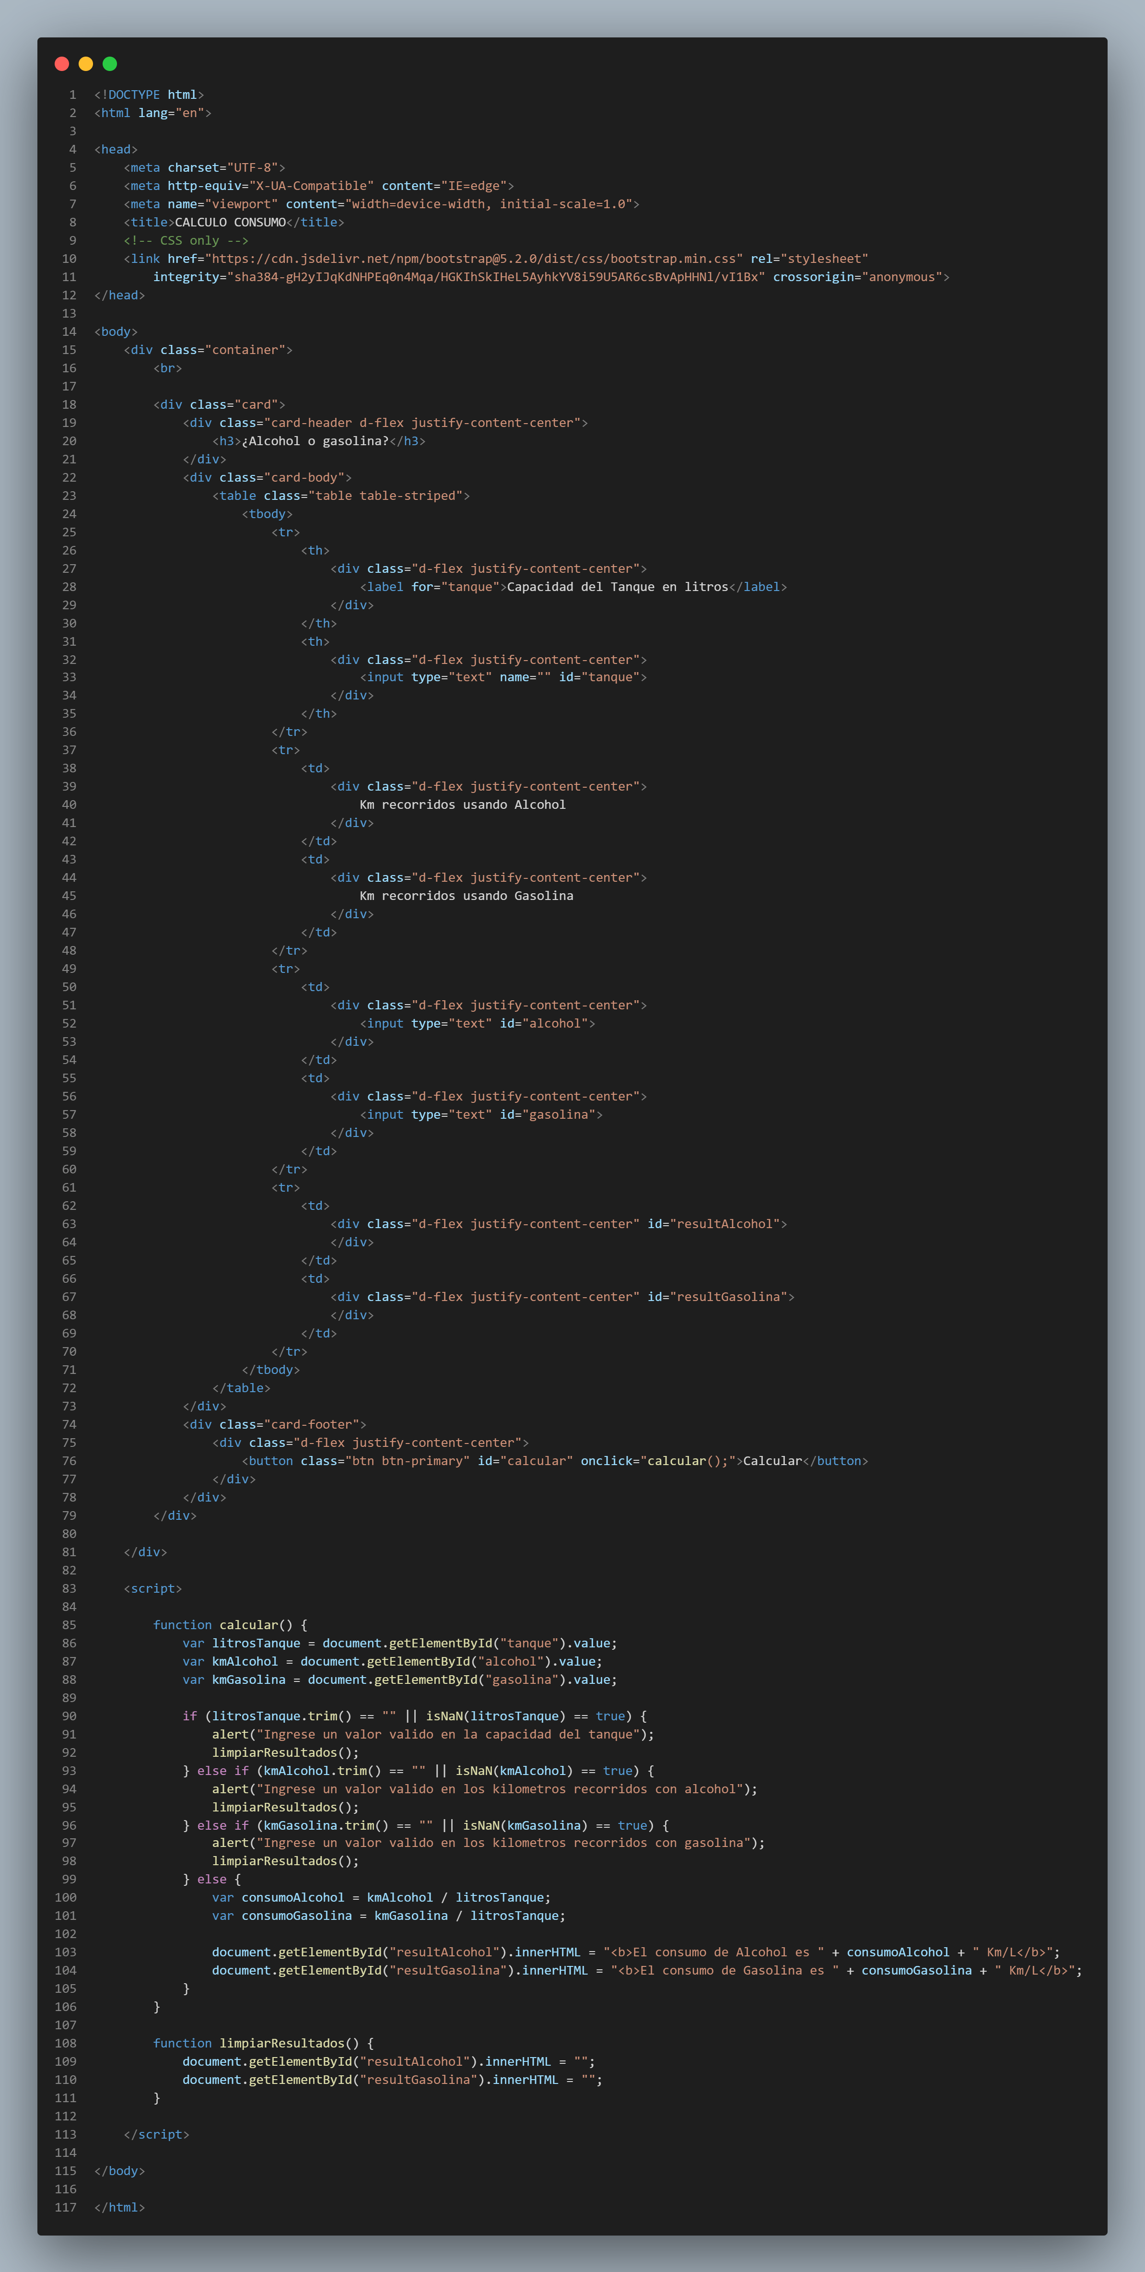Click the br tag on line 16
1145x2272 pixels.
click(x=167, y=368)
